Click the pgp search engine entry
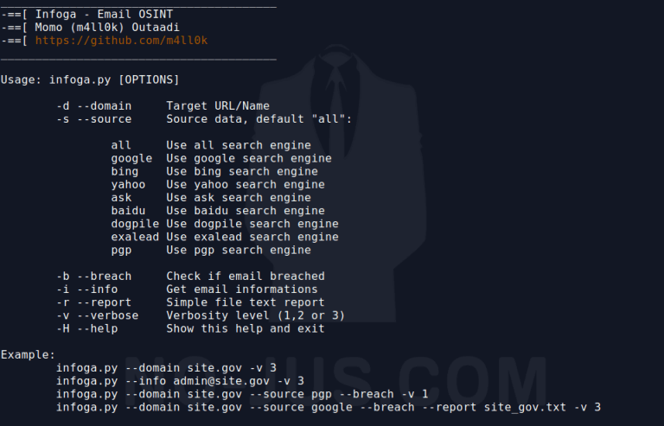Screen dimensions: 664x426 (x=211, y=251)
